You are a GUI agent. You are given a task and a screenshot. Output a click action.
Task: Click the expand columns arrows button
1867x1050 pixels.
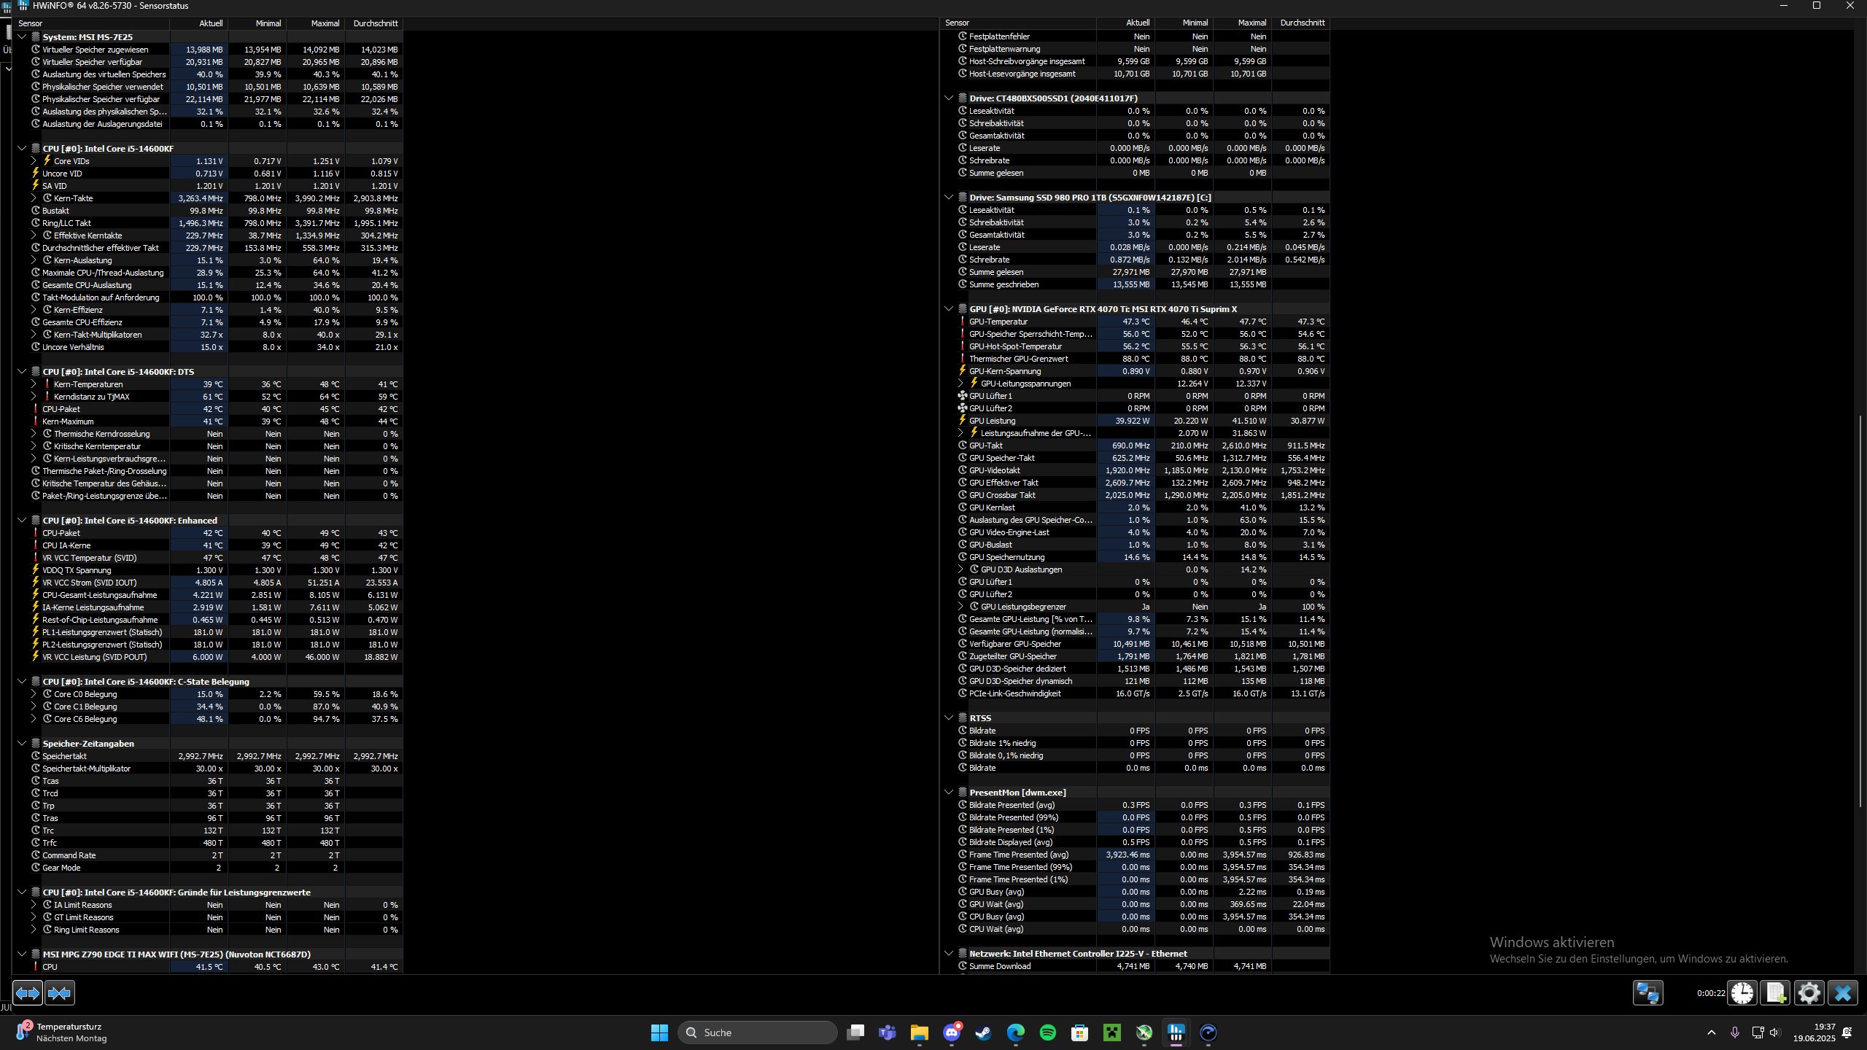point(28,992)
